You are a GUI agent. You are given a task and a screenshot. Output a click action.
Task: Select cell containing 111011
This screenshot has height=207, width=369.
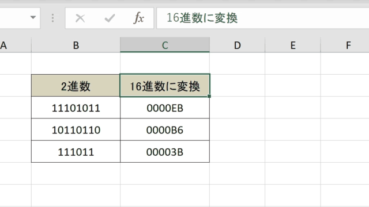point(76,152)
